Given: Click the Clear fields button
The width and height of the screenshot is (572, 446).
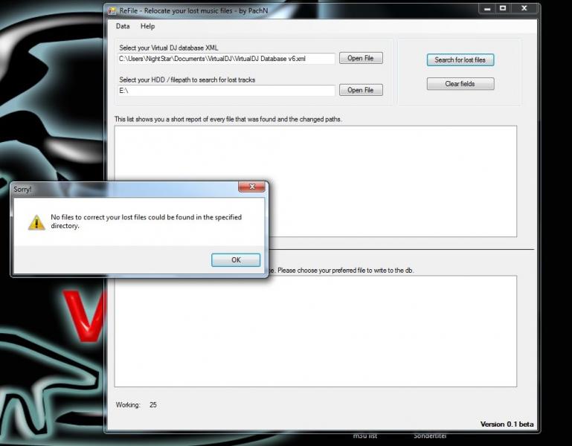Looking at the screenshot, I should (x=460, y=84).
